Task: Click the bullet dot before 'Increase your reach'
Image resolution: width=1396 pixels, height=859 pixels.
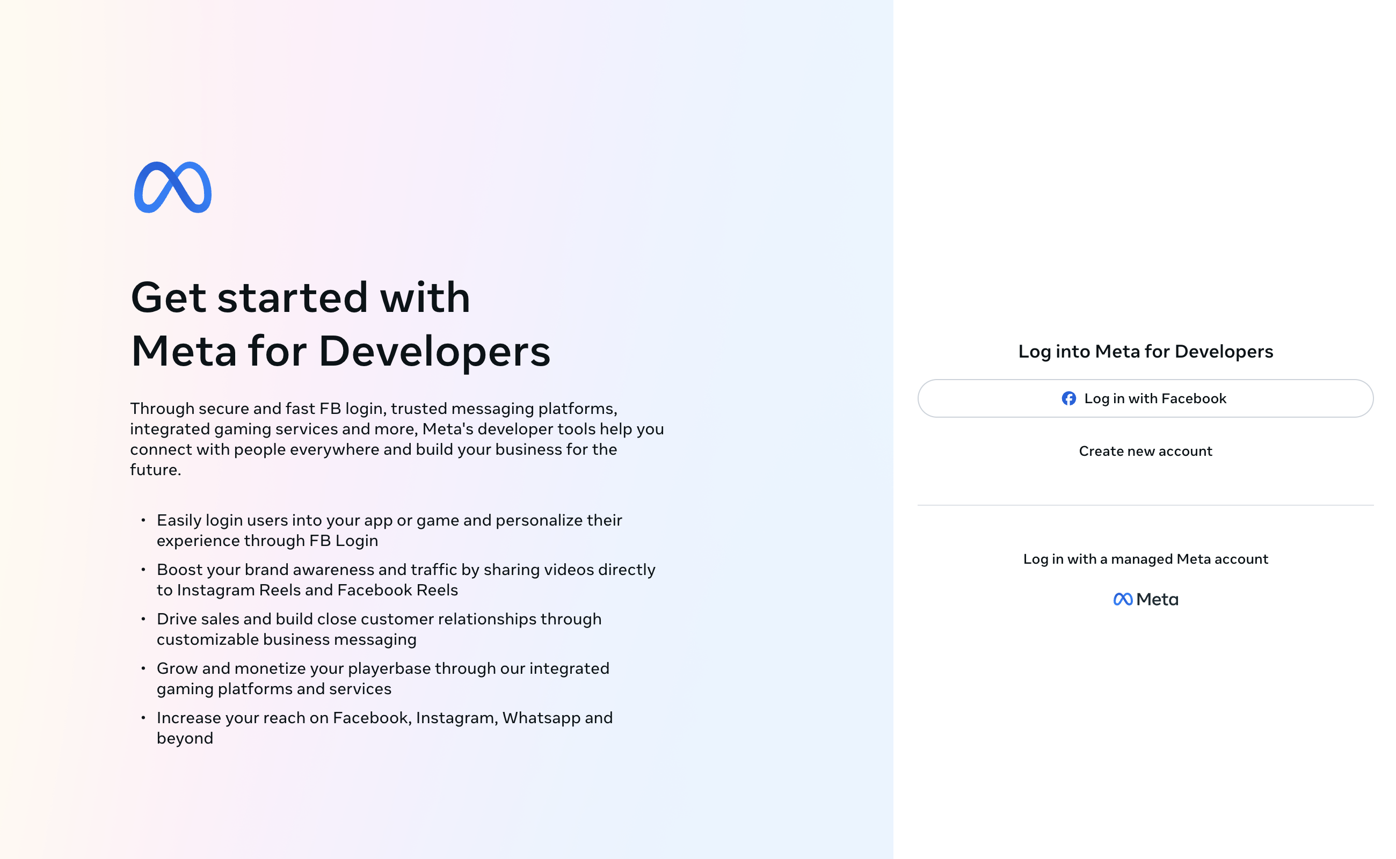Action: (143, 718)
